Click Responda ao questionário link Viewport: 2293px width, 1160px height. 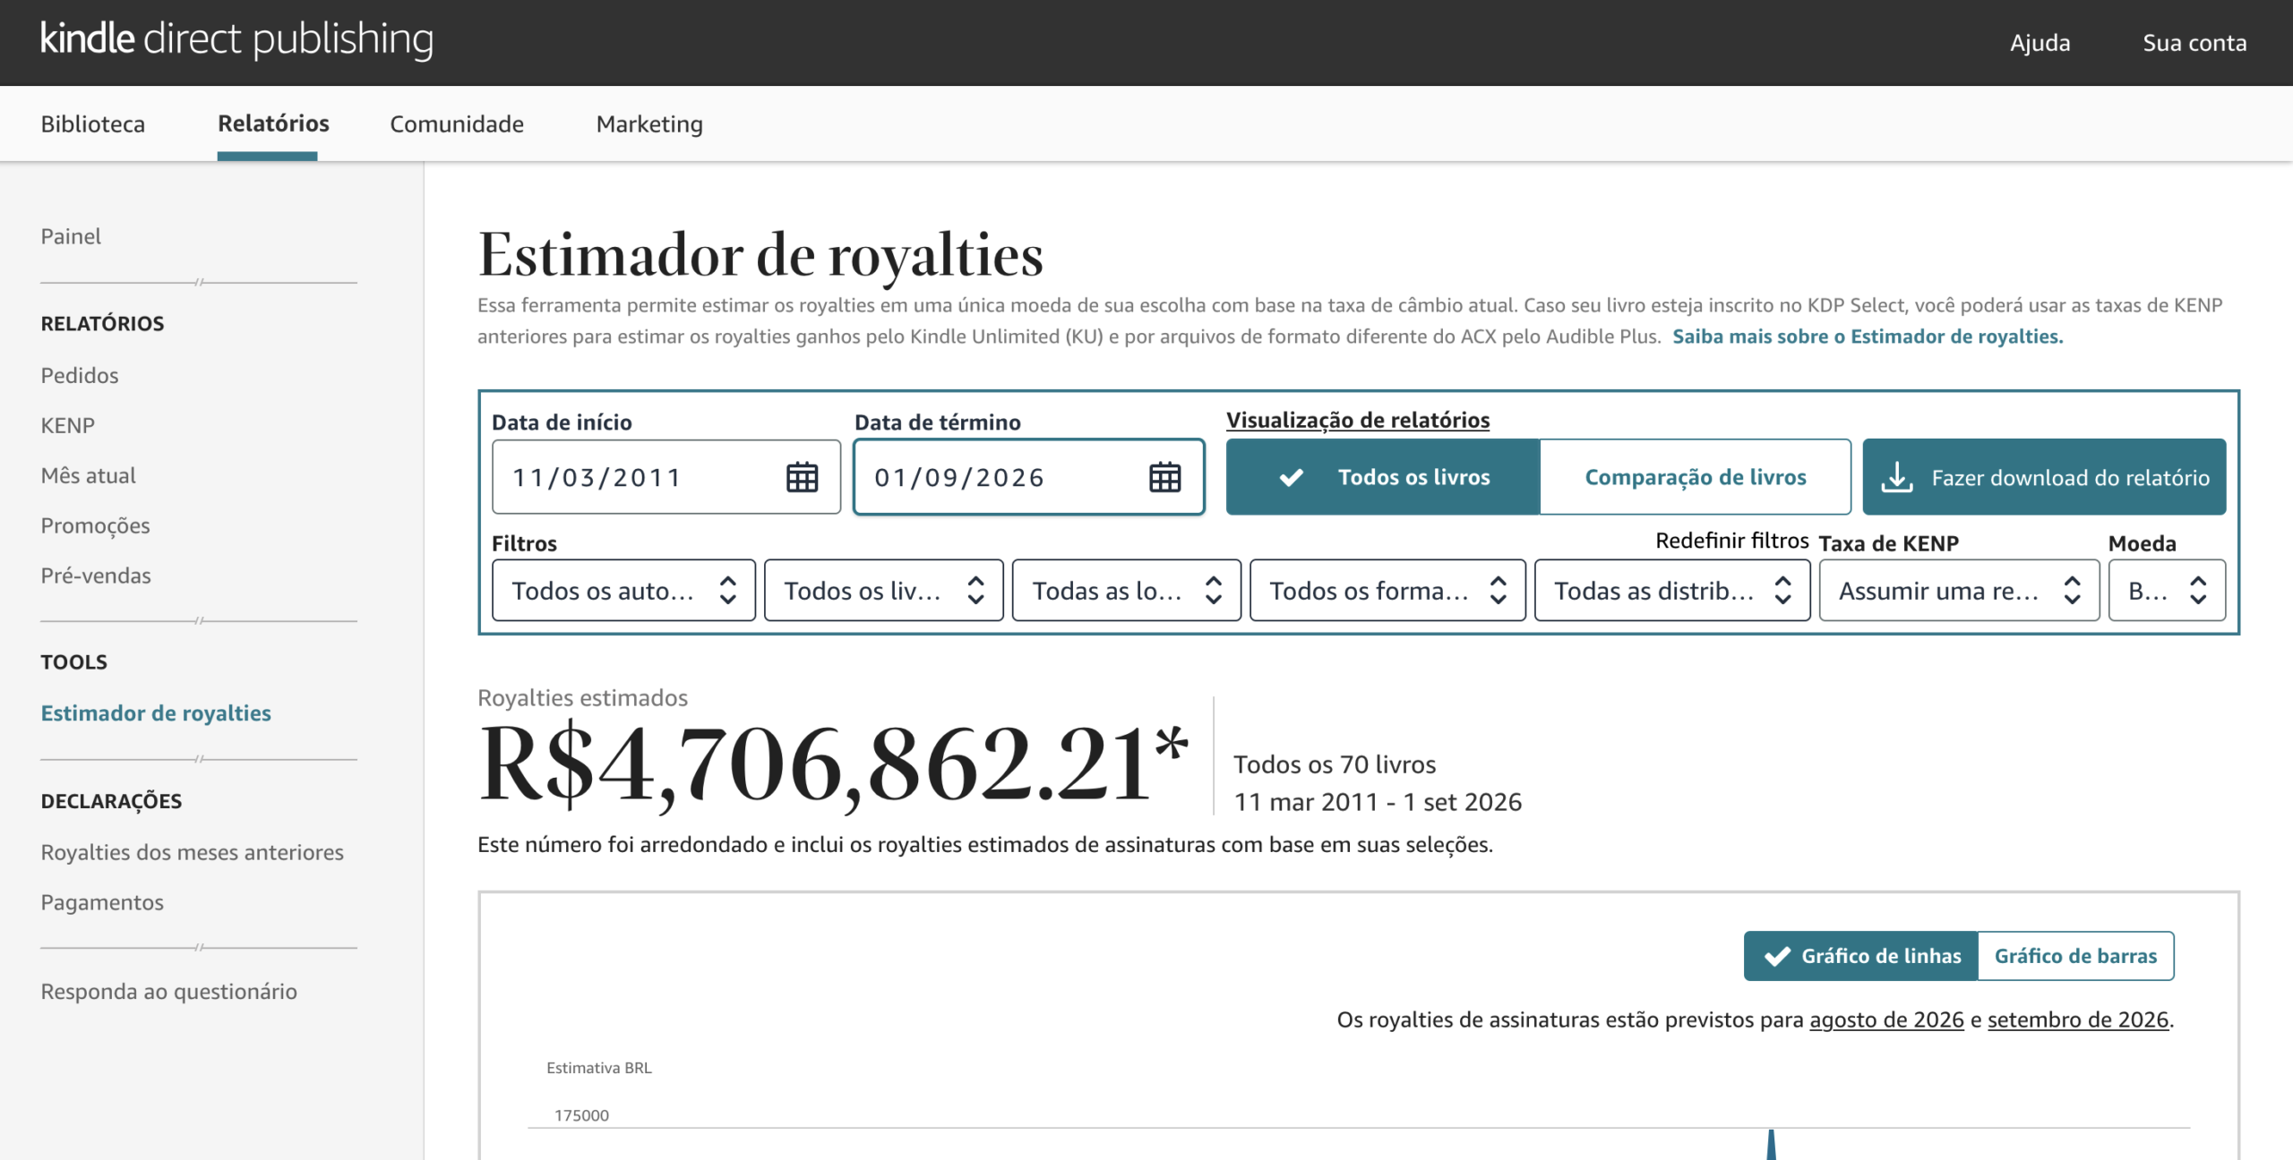169,992
